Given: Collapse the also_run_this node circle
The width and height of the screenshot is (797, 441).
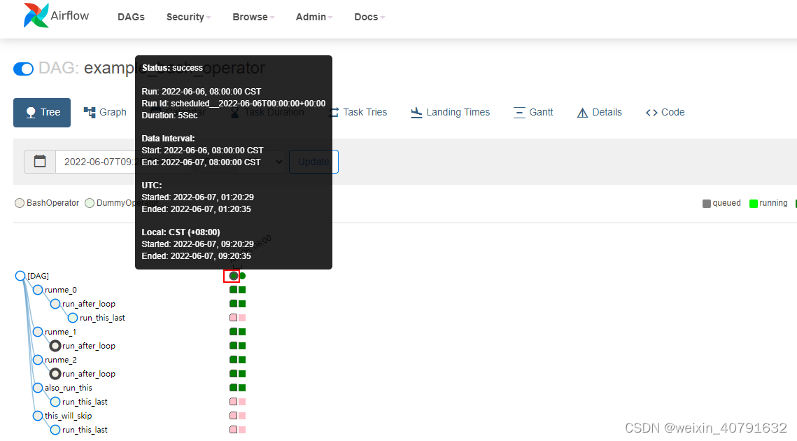Looking at the screenshot, I should [38, 388].
